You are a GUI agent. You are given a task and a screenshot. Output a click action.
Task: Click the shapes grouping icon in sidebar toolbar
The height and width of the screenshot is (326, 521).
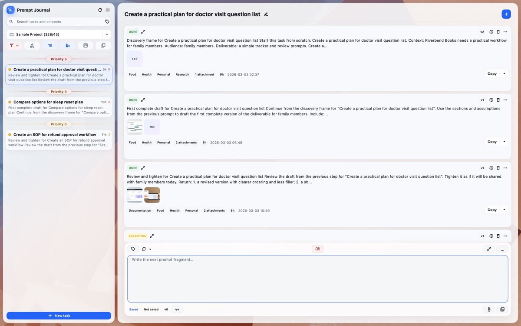(32, 46)
